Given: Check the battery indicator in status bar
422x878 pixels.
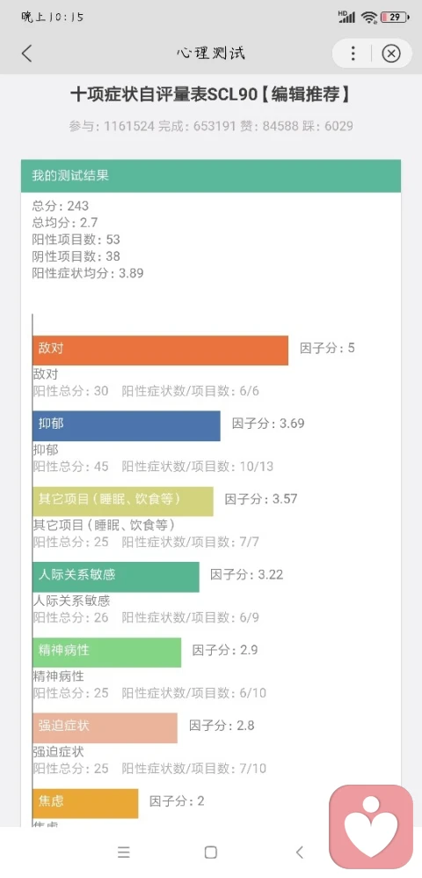Looking at the screenshot, I should [x=395, y=17].
